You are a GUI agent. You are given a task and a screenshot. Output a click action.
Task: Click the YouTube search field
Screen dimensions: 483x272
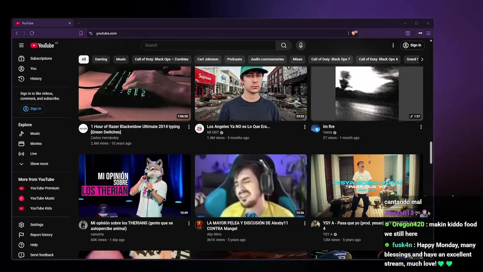[x=209, y=45]
